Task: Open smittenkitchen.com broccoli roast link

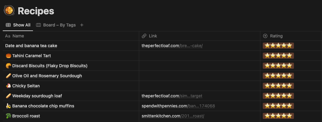Action: tap(173, 116)
